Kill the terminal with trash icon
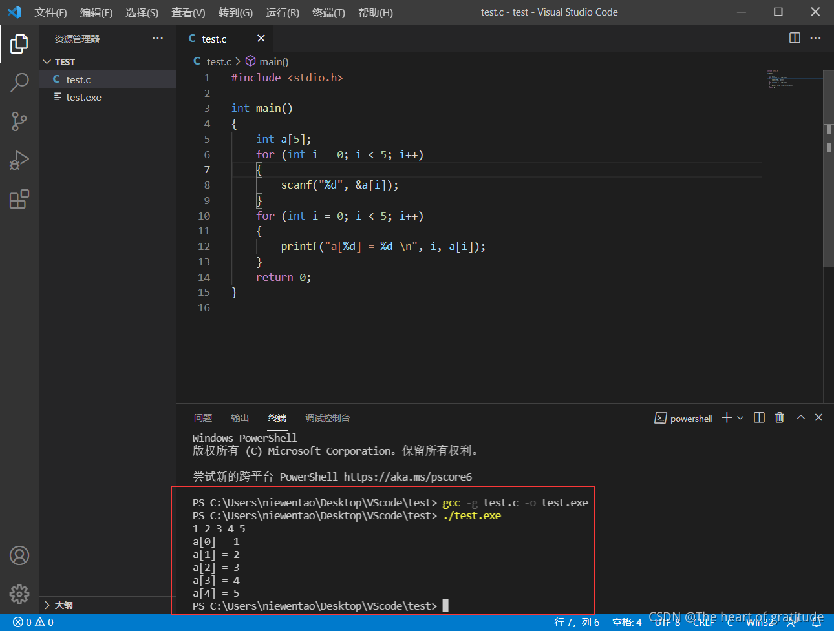This screenshot has height=631, width=834. (780, 418)
